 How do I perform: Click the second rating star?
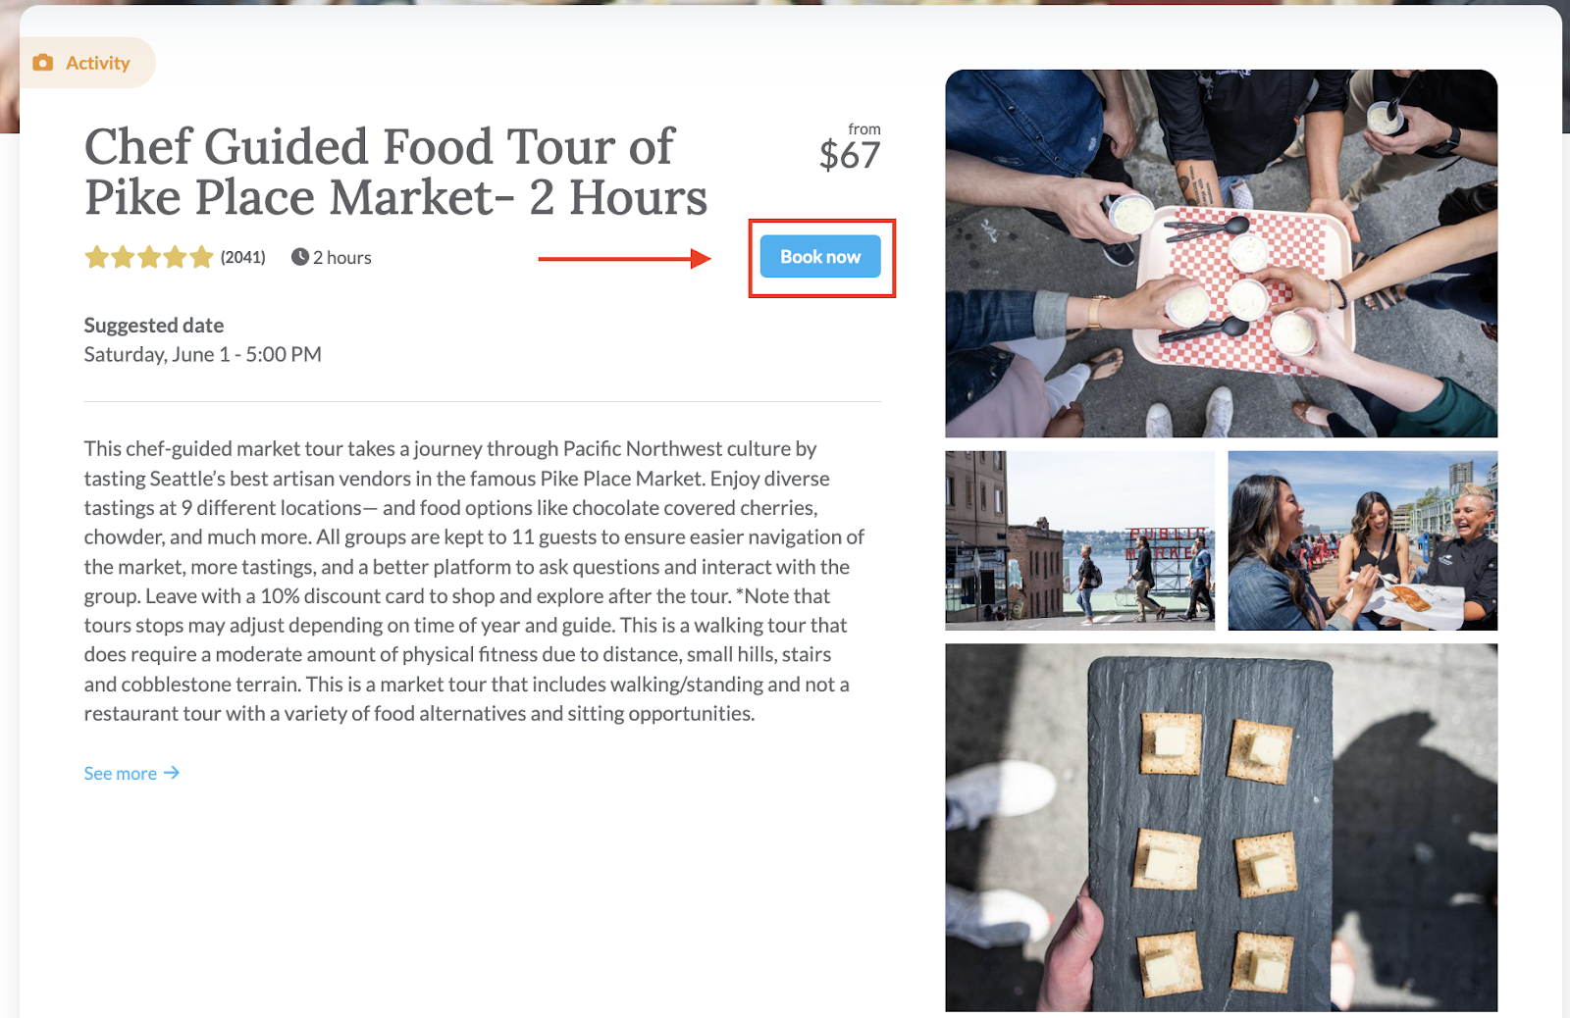click(123, 257)
